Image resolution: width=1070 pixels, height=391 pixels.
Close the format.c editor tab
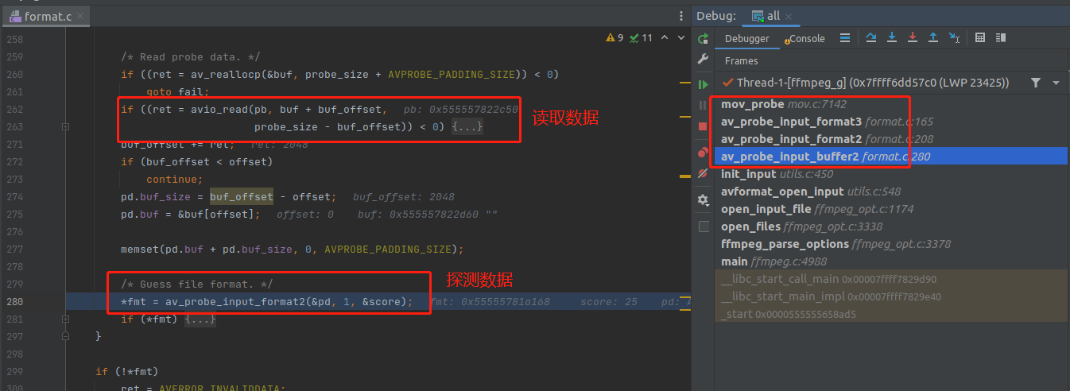coord(81,16)
